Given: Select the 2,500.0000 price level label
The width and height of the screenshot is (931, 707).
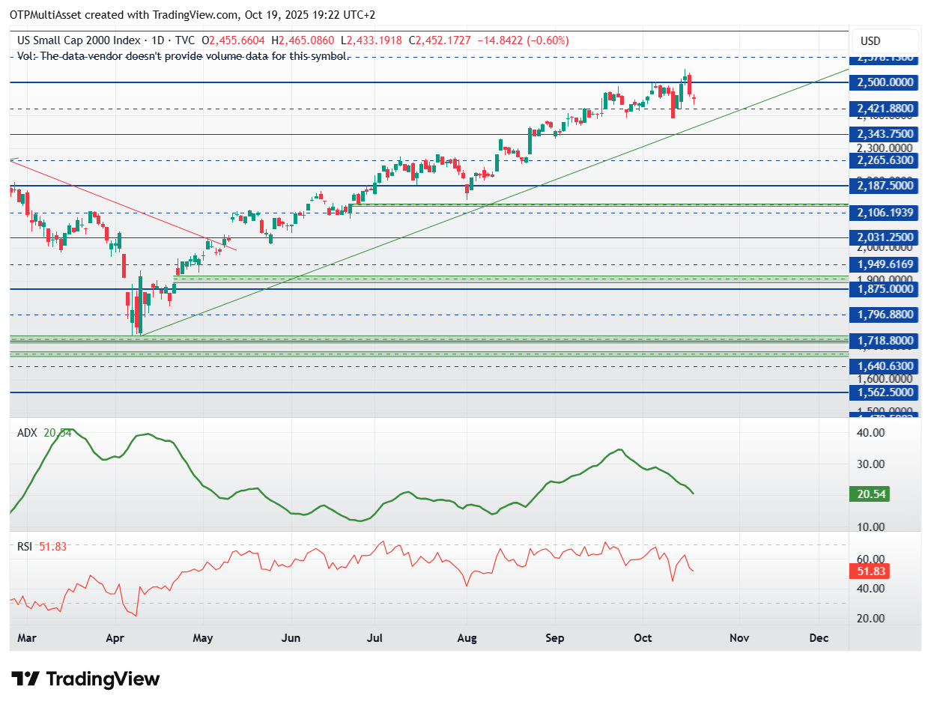Looking at the screenshot, I should [885, 82].
